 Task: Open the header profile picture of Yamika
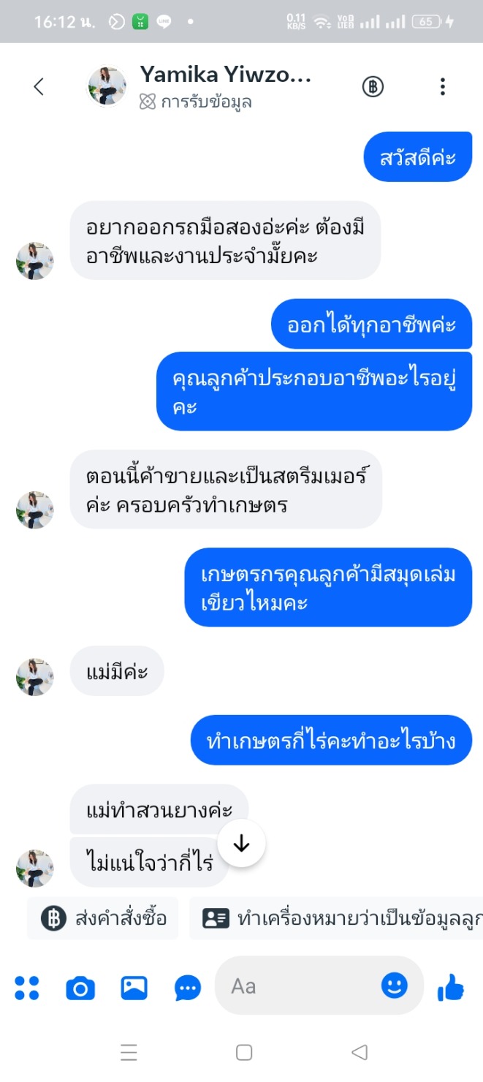[x=107, y=86]
